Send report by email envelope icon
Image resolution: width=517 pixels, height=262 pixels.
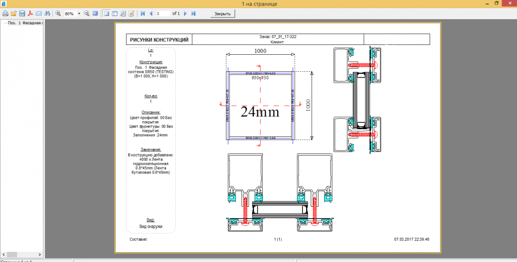click(39, 13)
